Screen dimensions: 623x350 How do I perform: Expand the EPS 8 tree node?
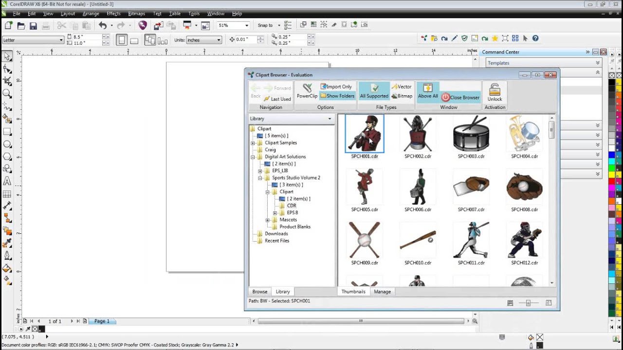[x=275, y=213]
